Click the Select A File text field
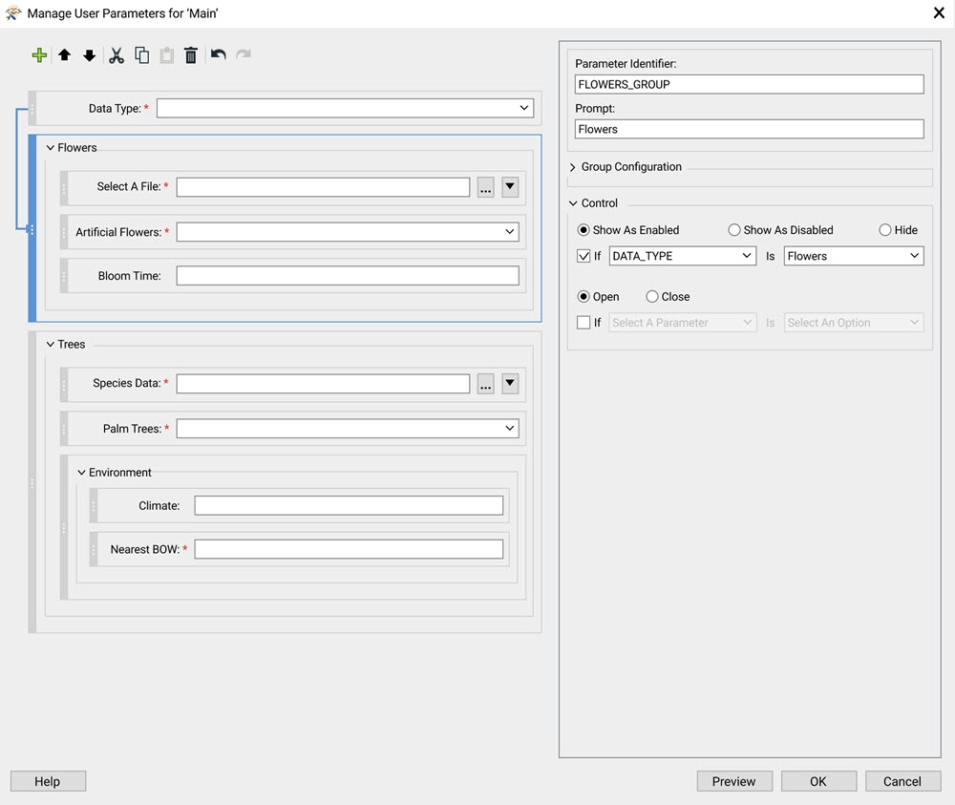955x805 pixels. (x=324, y=187)
